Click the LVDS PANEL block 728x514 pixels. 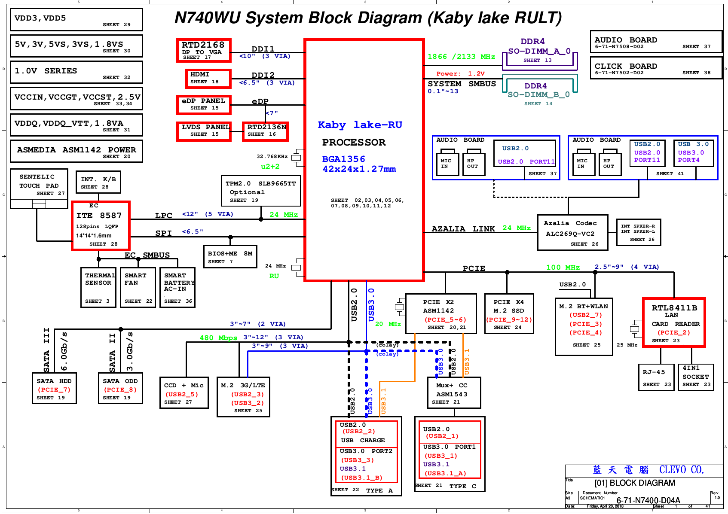pos(204,131)
